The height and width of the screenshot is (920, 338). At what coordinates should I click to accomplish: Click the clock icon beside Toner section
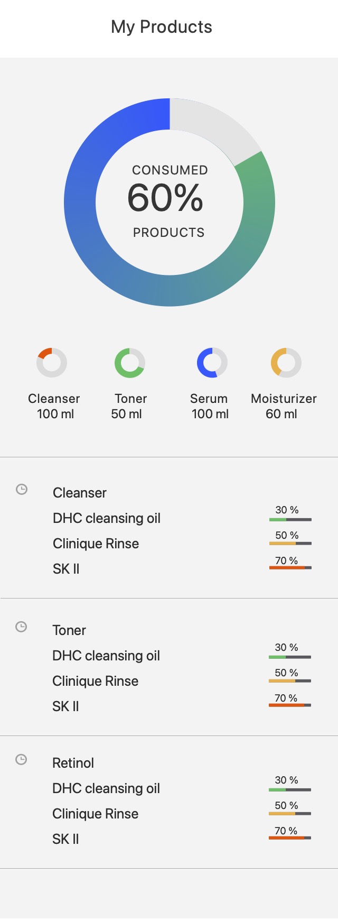tap(21, 627)
